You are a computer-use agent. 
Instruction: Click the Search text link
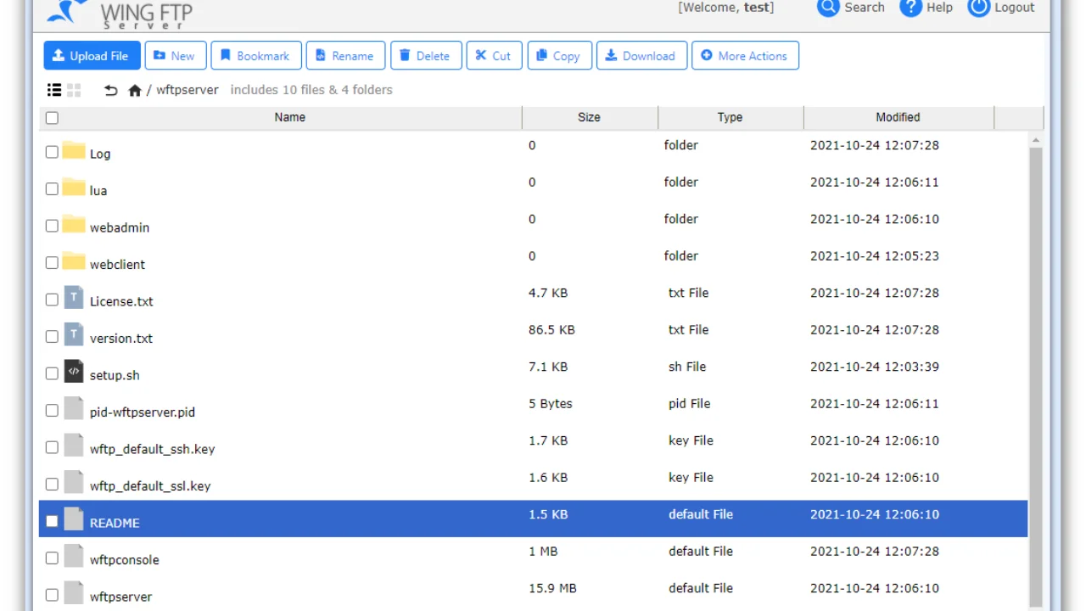point(865,7)
